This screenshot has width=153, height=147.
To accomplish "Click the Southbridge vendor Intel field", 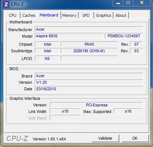I will (47, 51).
